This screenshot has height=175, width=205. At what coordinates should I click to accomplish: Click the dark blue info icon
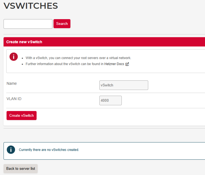[x=11, y=150]
